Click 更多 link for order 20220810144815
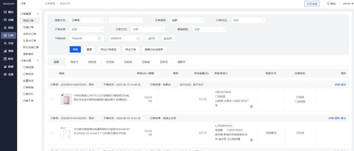This screenshot has width=354, height=151. pyautogui.click(x=91, y=85)
